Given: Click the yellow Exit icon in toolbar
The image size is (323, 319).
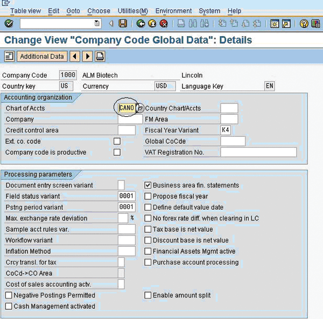Looking at the screenshot, I should click(152, 23).
